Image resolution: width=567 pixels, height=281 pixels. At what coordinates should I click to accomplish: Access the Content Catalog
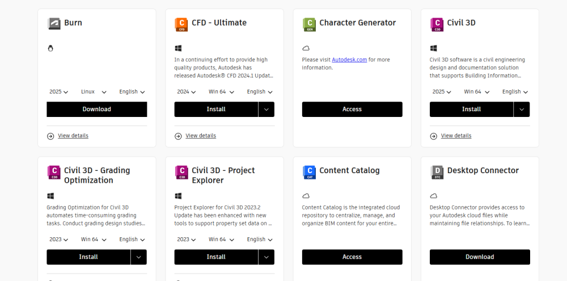[x=352, y=257]
